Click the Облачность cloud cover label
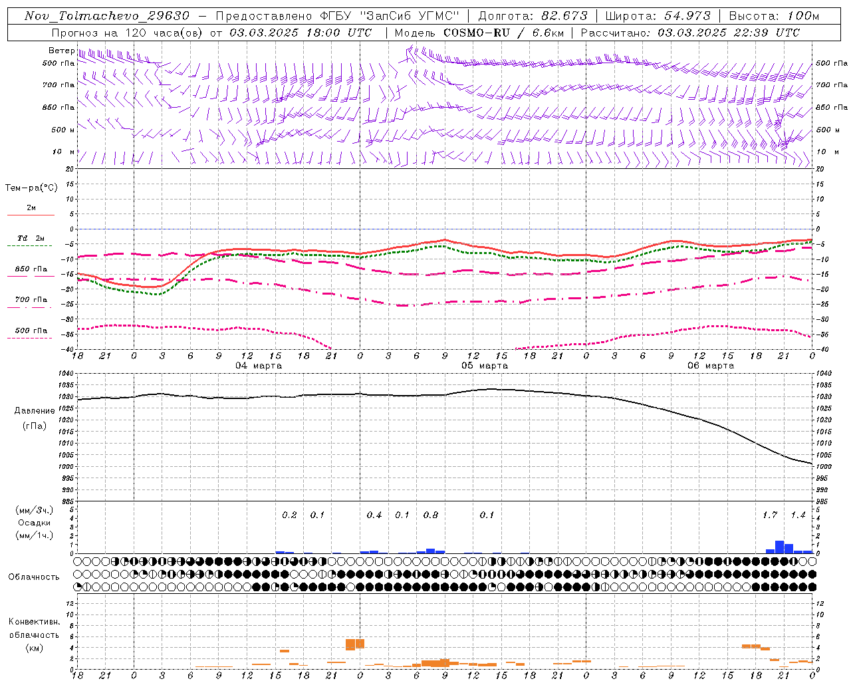The image size is (851, 681). 34,577
